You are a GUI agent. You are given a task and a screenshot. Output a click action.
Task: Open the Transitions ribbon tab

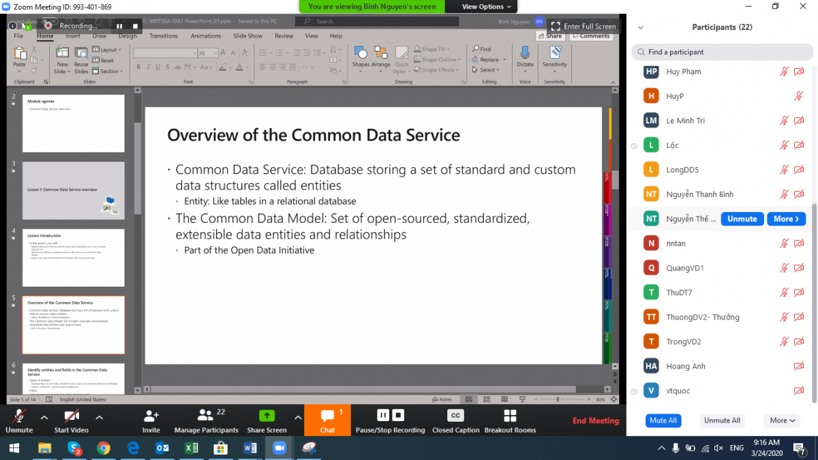pyautogui.click(x=164, y=36)
